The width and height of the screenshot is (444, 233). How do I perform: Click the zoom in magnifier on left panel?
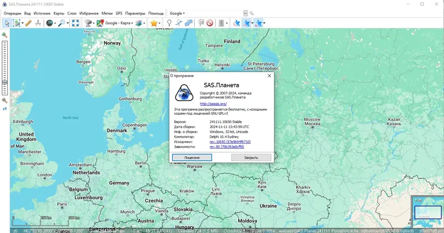tap(4, 35)
